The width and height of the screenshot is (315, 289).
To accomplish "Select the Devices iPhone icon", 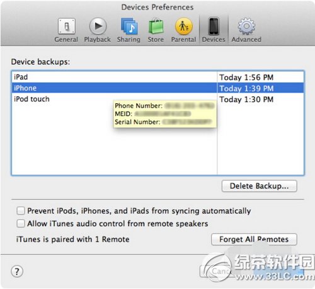I will pyautogui.click(x=214, y=26).
